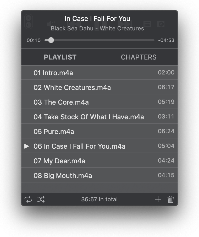Skip to the next track
Viewport: 199px width, 237px height.
click(124, 24)
